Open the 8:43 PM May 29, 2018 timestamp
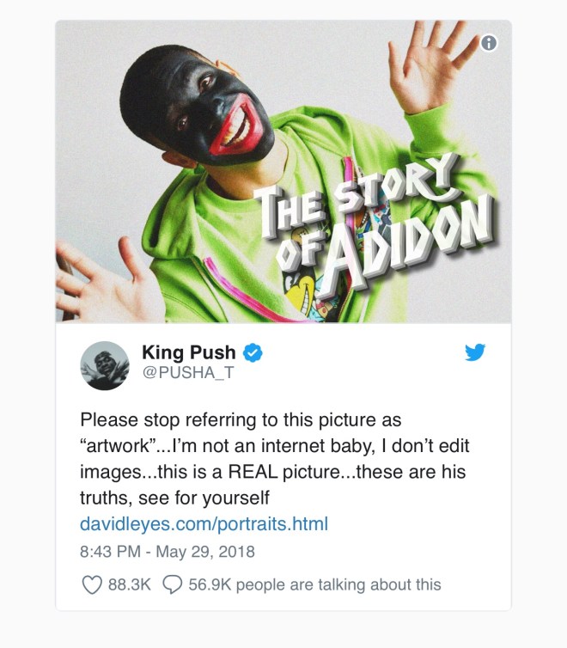Screen dimensions: 567x648 (168, 552)
